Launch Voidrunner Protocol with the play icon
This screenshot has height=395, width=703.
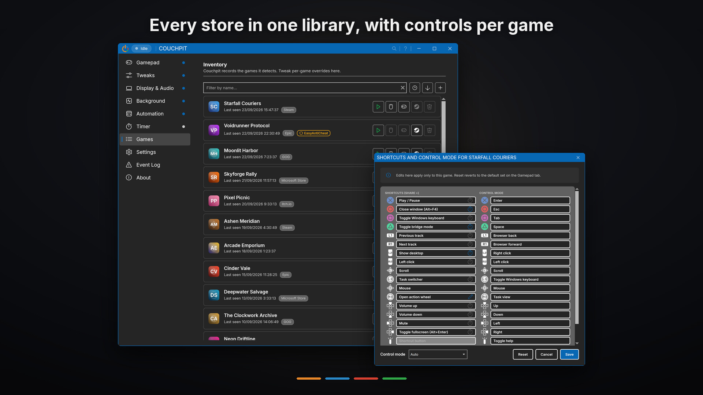378,130
